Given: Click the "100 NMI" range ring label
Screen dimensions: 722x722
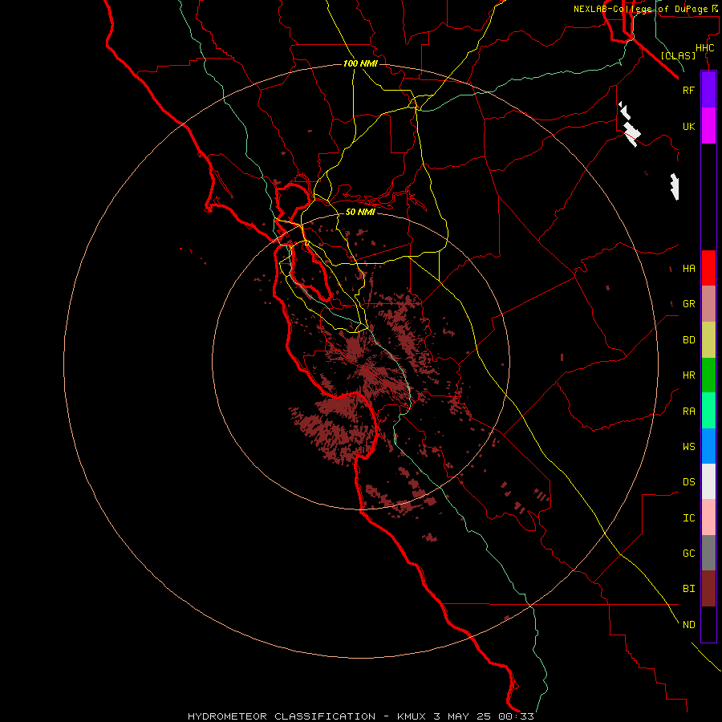Looking at the screenshot, I should coord(360,63).
